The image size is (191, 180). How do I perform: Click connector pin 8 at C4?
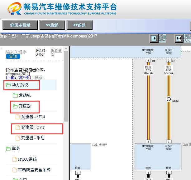(x=148, y=61)
